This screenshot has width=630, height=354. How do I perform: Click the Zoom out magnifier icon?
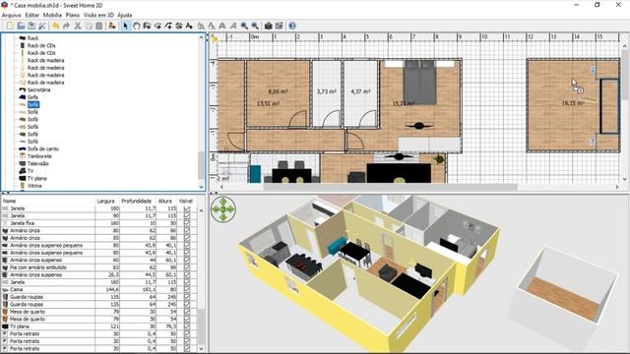tap(255, 26)
